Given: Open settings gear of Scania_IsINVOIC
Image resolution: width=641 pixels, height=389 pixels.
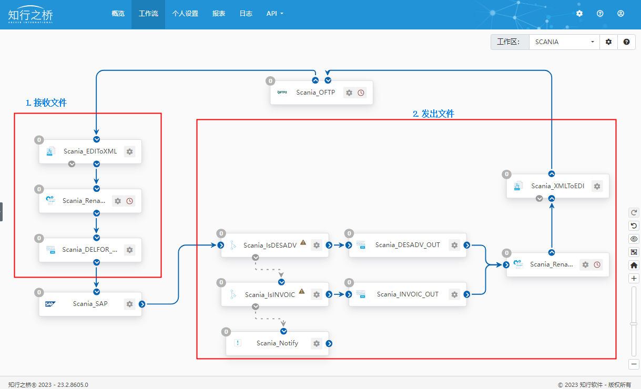Looking at the screenshot, I should (x=317, y=294).
